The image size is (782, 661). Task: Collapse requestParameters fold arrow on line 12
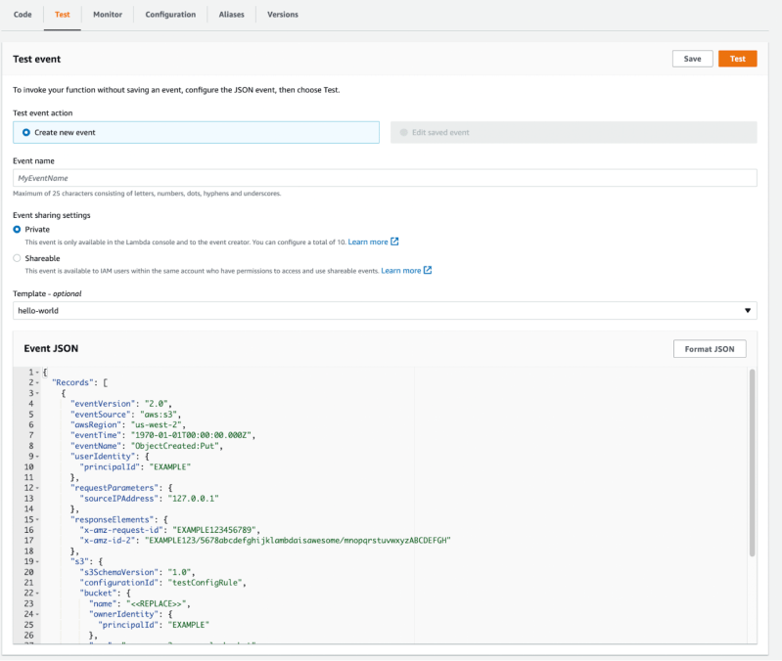tap(37, 488)
